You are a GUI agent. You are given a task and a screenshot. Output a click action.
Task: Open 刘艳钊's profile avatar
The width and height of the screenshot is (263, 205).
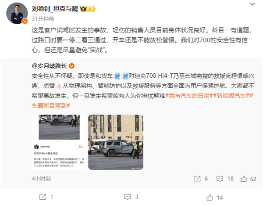click(17, 13)
